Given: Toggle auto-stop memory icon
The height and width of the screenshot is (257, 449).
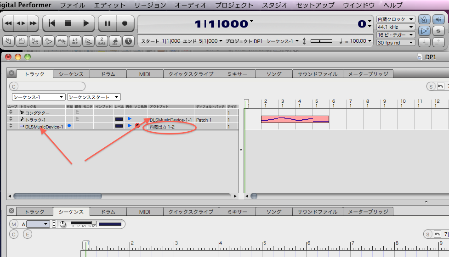Looking at the screenshot, I should pyautogui.click(x=22, y=41).
